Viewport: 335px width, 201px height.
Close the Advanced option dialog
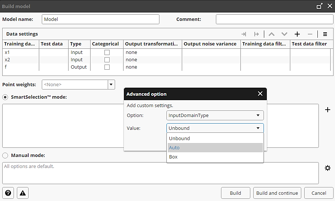coord(260,94)
